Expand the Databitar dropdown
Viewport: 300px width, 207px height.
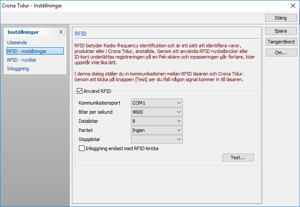pos(157,121)
